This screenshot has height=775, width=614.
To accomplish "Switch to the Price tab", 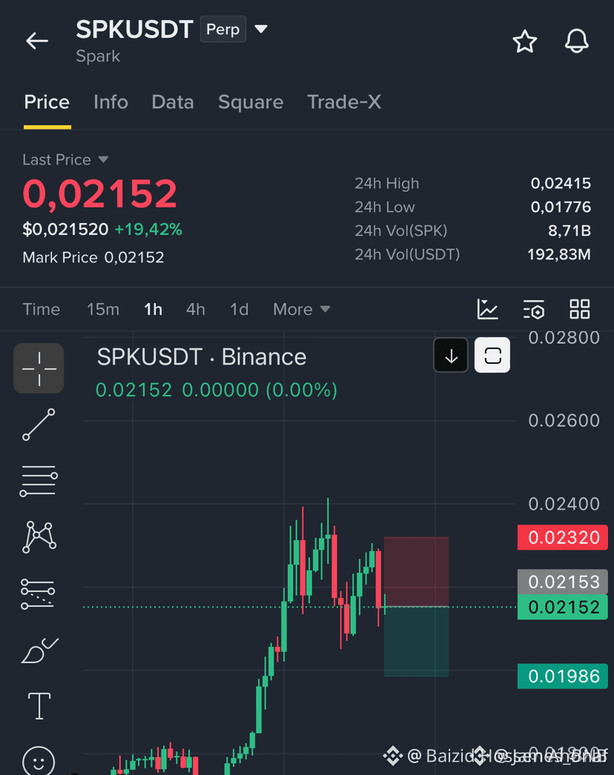I will tap(47, 102).
